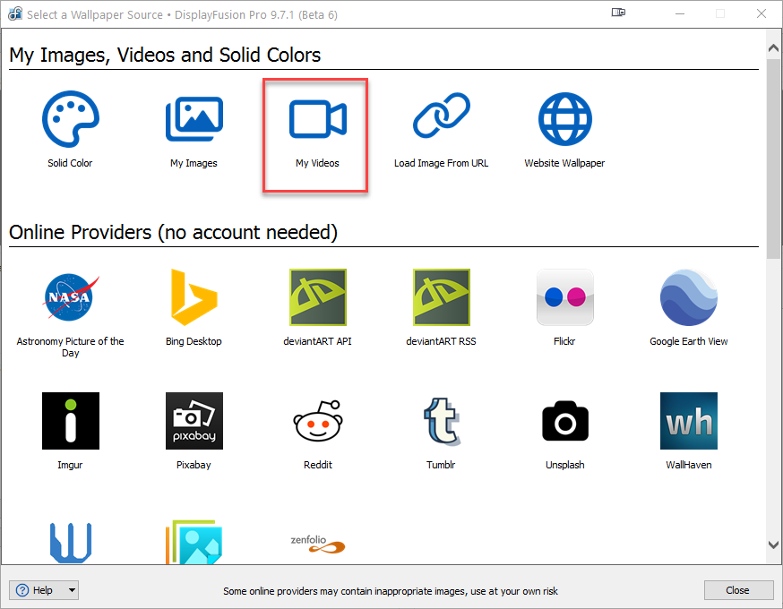Expand the Help button dropdown arrow
The image size is (783, 609).
pyautogui.click(x=72, y=590)
